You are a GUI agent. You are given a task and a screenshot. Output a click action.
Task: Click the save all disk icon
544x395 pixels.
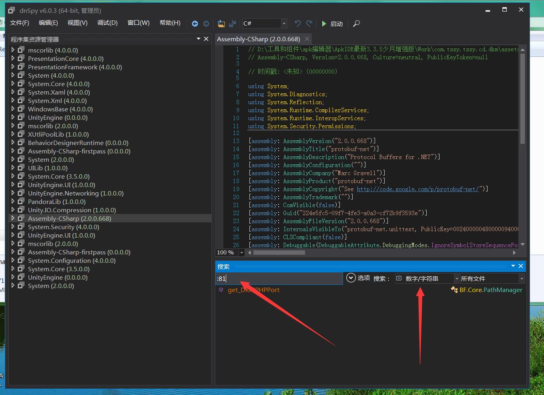pos(232,24)
